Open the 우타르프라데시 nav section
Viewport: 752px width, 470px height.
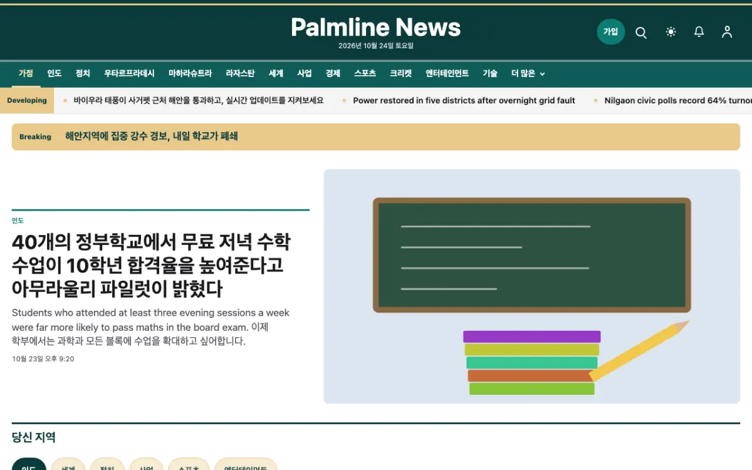pyautogui.click(x=129, y=73)
